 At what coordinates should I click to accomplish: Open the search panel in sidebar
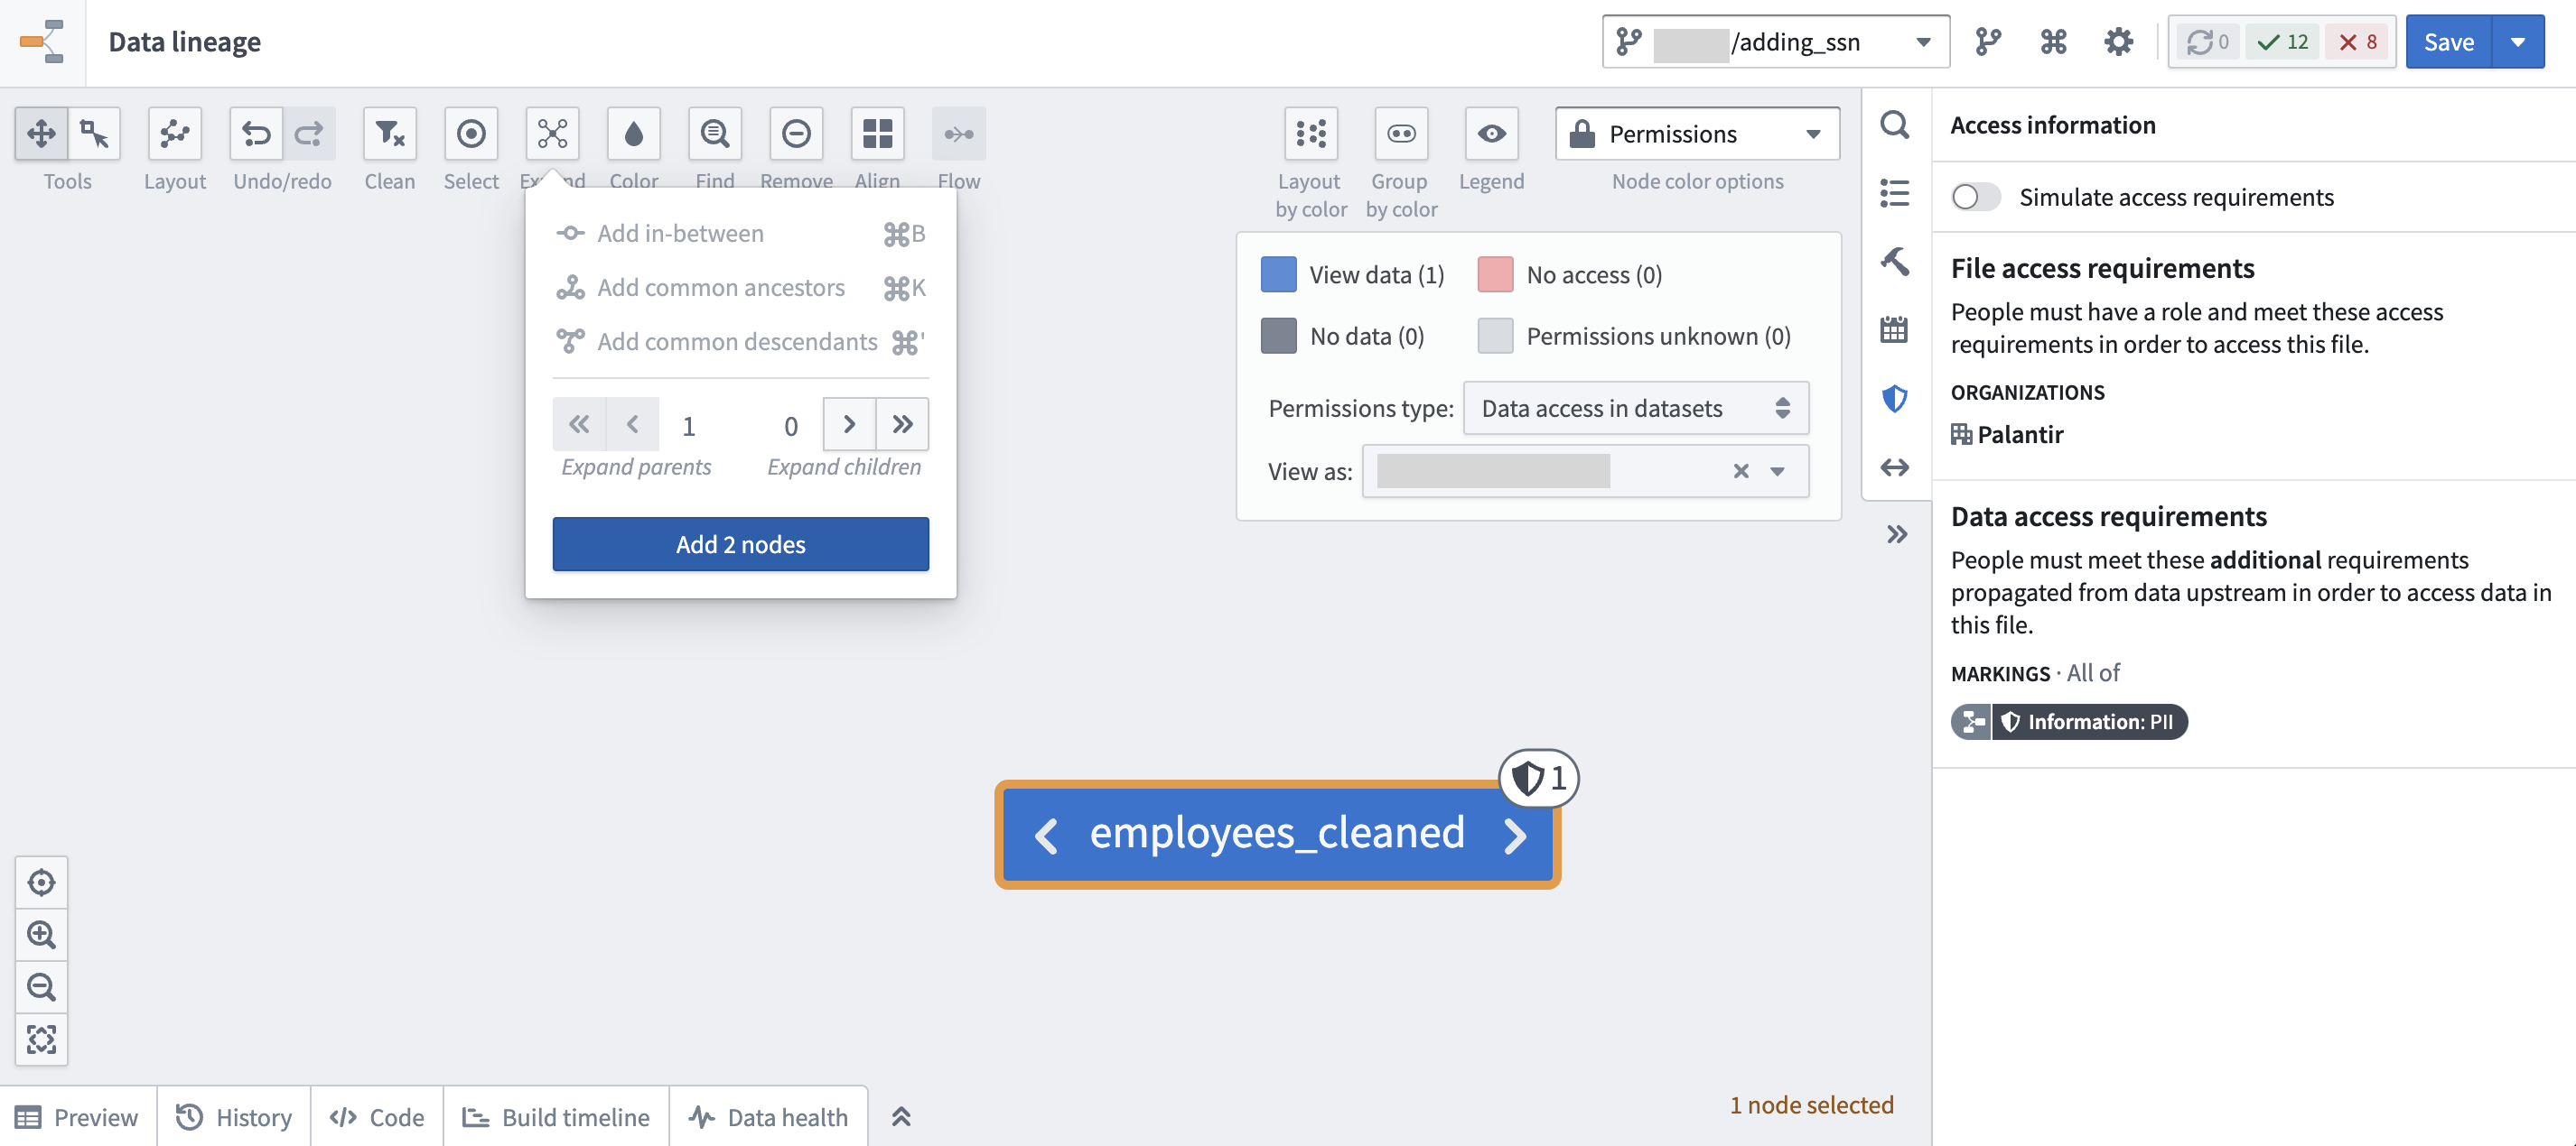[x=1895, y=125]
